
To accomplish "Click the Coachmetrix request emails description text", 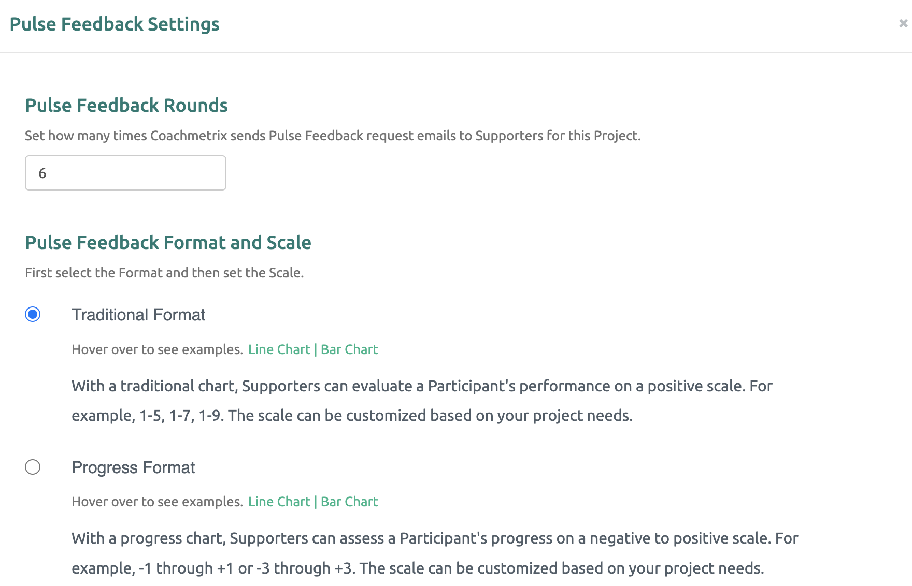I will [x=333, y=136].
